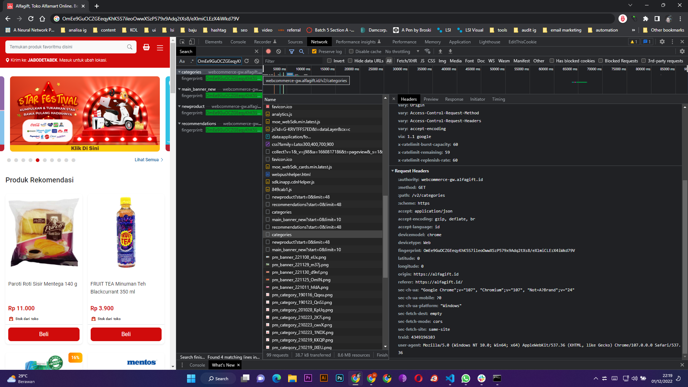Close the Search panel
The image size is (688, 387).
(257, 52)
